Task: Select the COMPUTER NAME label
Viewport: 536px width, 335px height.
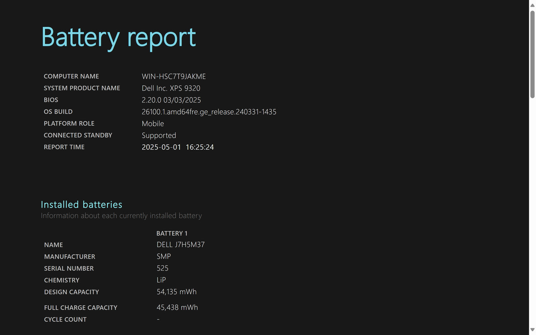Action: [71, 76]
